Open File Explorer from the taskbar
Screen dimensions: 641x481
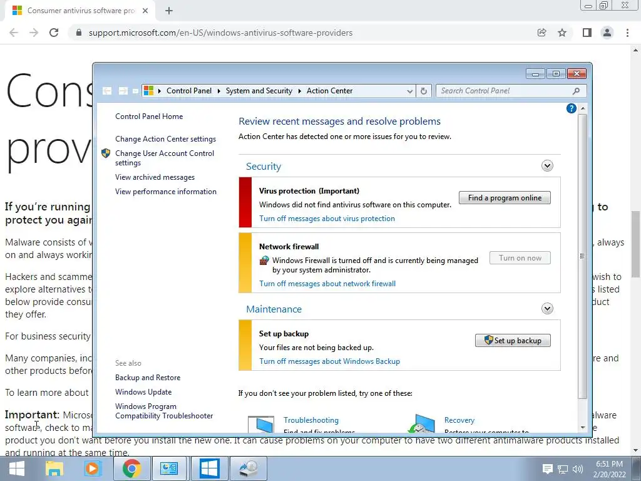[54, 468]
